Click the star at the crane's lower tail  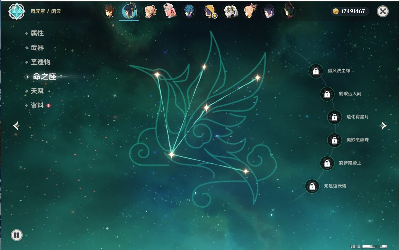pyautogui.click(x=246, y=171)
